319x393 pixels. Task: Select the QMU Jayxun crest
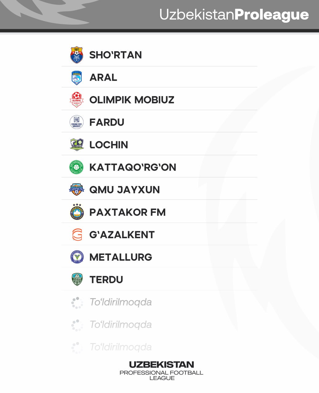pyautogui.click(x=77, y=190)
